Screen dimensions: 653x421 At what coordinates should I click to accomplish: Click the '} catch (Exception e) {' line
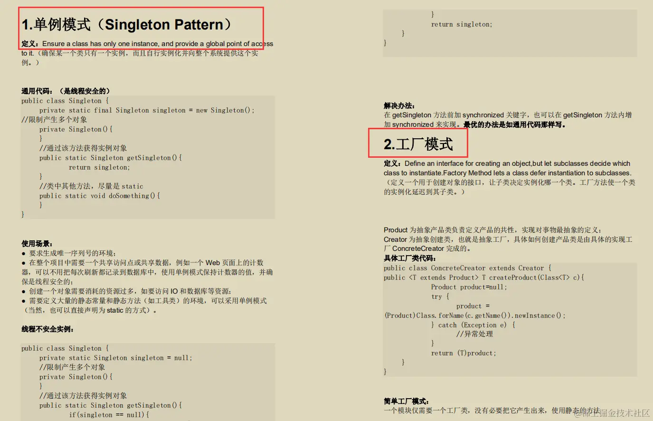[x=473, y=325]
